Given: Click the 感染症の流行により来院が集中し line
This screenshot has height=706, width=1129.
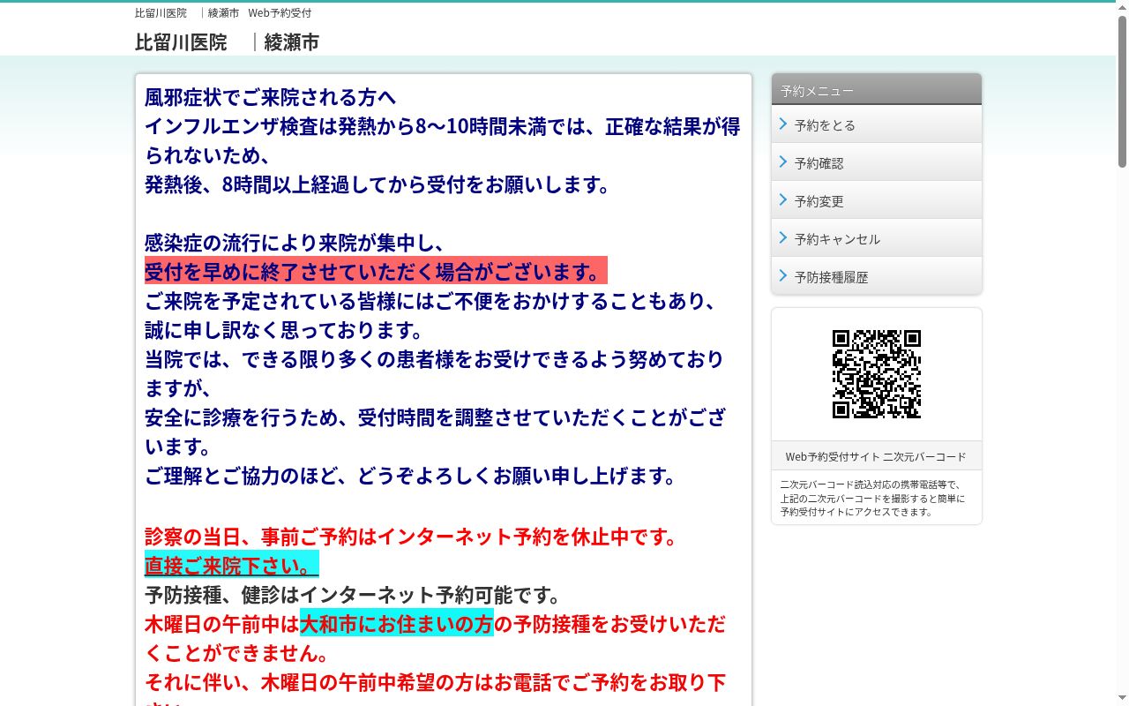Looking at the screenshot, I should point(295,243).
